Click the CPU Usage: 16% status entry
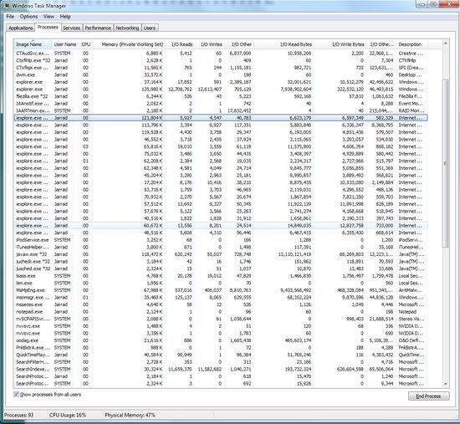This screenshot has height=424, width=460. (68, 415)
